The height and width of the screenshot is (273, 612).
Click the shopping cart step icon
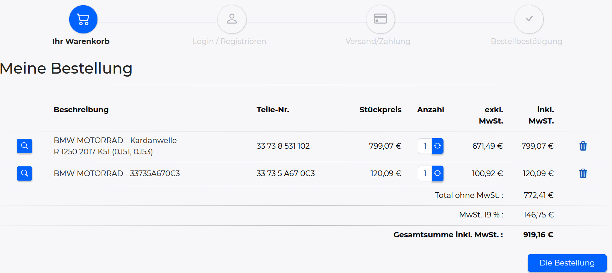click(x=83, y=19)
